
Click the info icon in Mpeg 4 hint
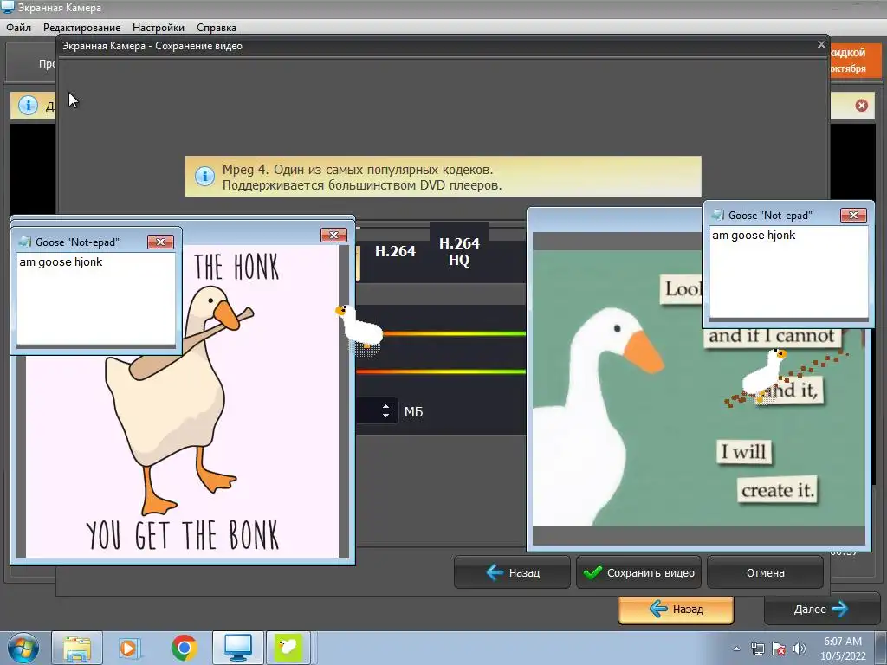[204, 176]
